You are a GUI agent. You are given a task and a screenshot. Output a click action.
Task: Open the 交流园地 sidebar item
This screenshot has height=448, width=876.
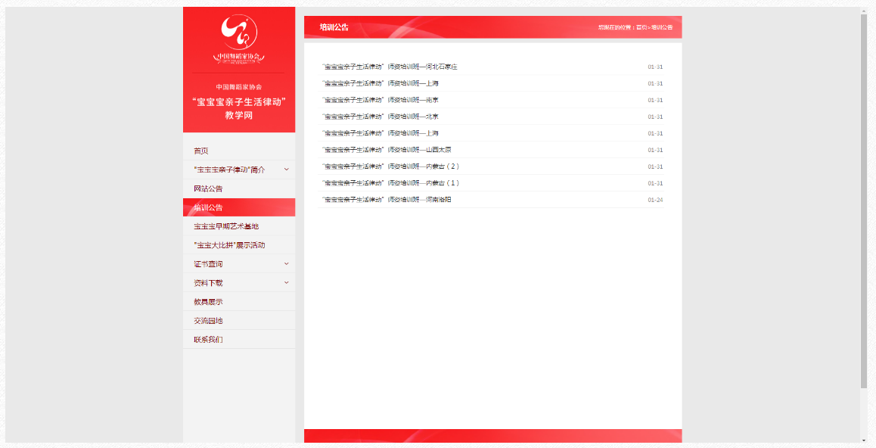[208, 321]
